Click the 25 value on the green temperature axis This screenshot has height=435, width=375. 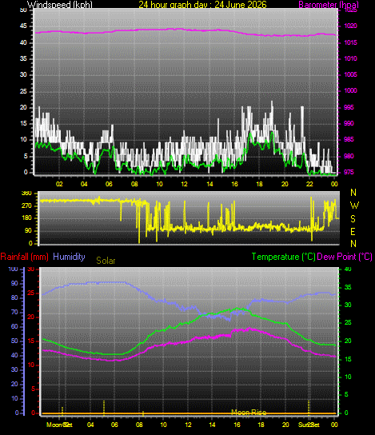(348, 322)
